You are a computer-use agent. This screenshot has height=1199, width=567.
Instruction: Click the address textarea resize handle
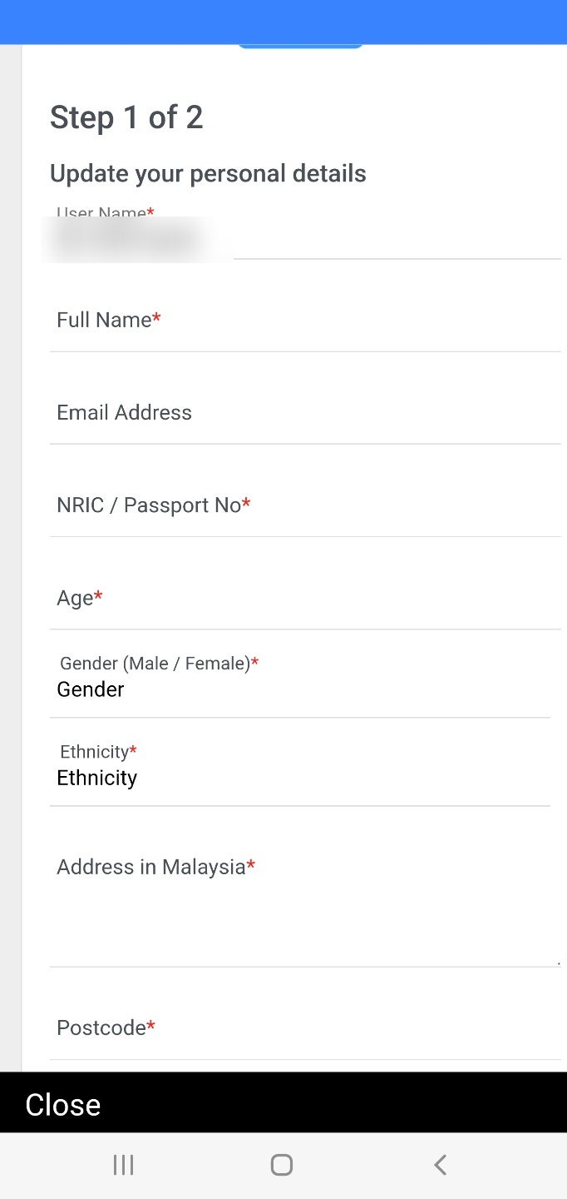pyautogui.click(x=558, y=963)
